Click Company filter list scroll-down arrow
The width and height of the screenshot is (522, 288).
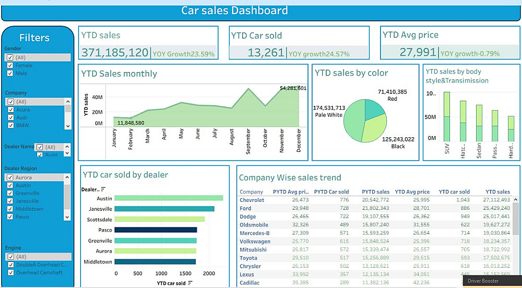[67, 125]
